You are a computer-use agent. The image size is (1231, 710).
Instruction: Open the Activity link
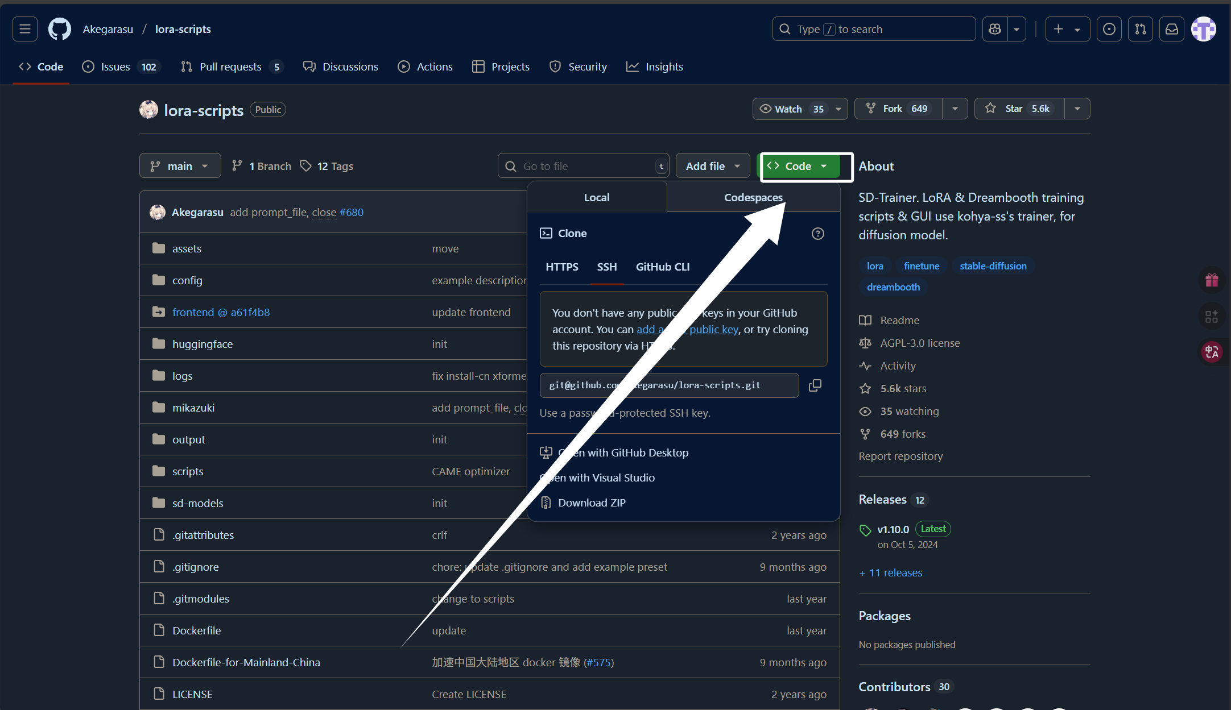pyautogui.click(x=887, y=366)
